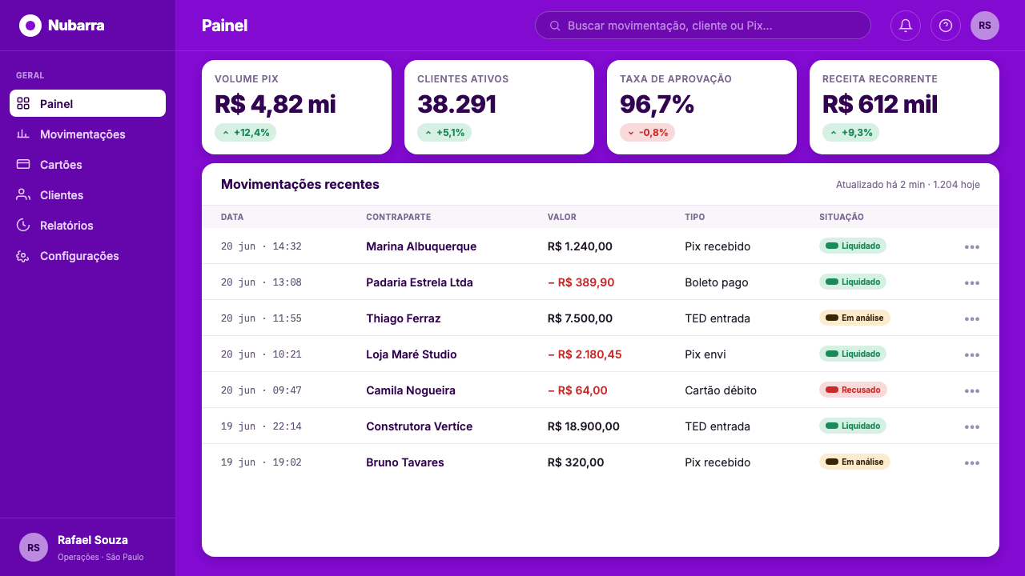Screen dimensions: 1025x576
Task: Click the -0,8% Taxa de Aprovação badge
Action: click(x=647, y=132)
